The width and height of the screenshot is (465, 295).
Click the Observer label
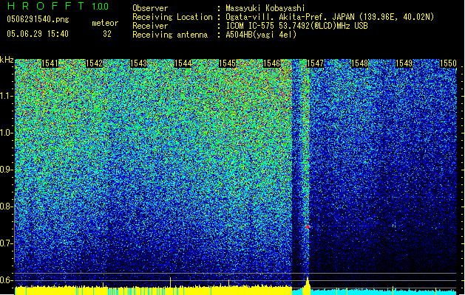(x=150, y=8)
